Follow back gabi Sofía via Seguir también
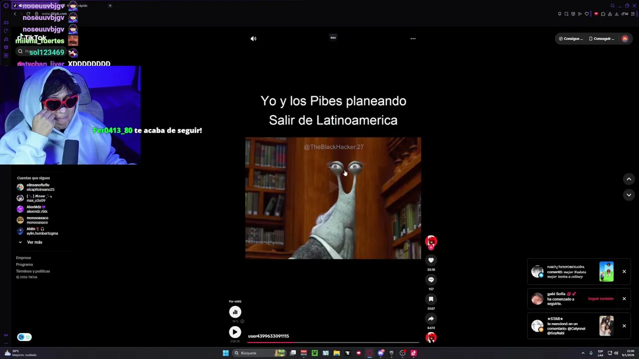This screenshot has width=639, height=359. pos(601,299)
